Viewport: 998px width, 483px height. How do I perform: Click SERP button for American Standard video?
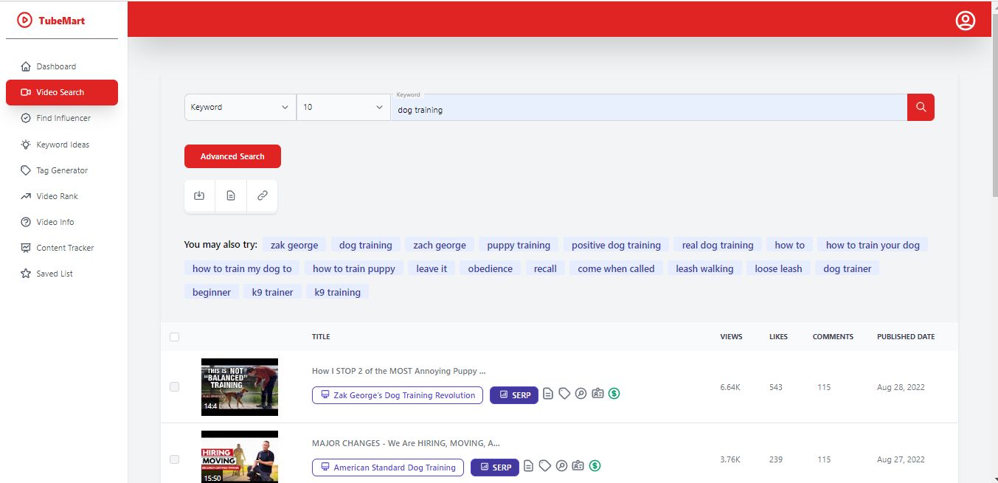click(x=495, y=468)
